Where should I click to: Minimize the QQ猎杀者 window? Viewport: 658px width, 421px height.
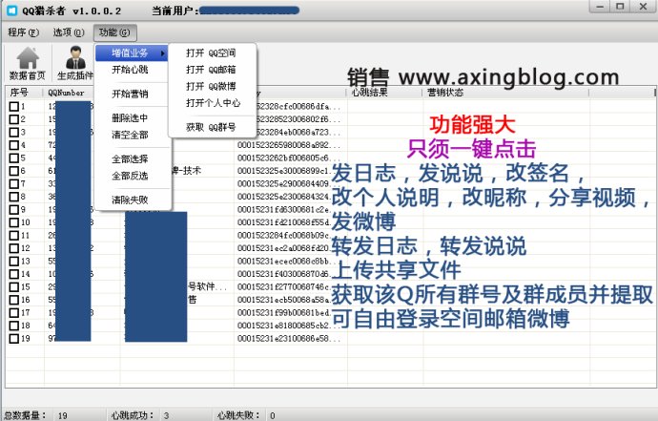(601, 7)
